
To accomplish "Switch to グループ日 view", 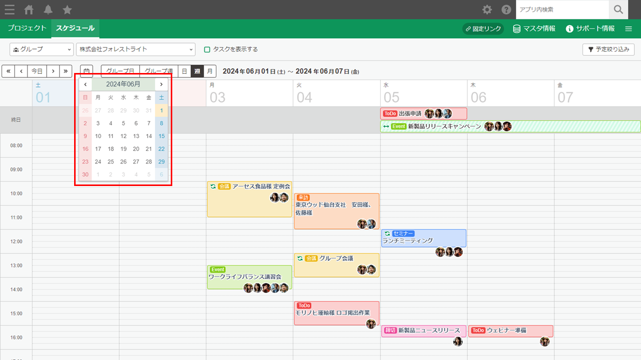I will [x=120, y=71].
